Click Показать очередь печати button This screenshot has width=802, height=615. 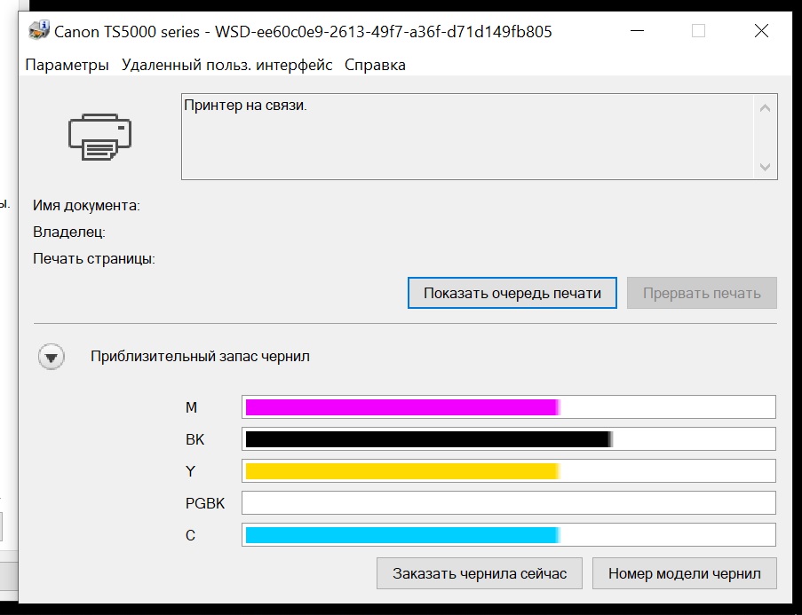coord(512,293)
